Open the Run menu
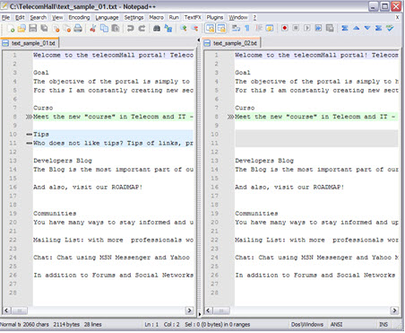The height and width of the screenshot is (333, 405). [174, 18]
